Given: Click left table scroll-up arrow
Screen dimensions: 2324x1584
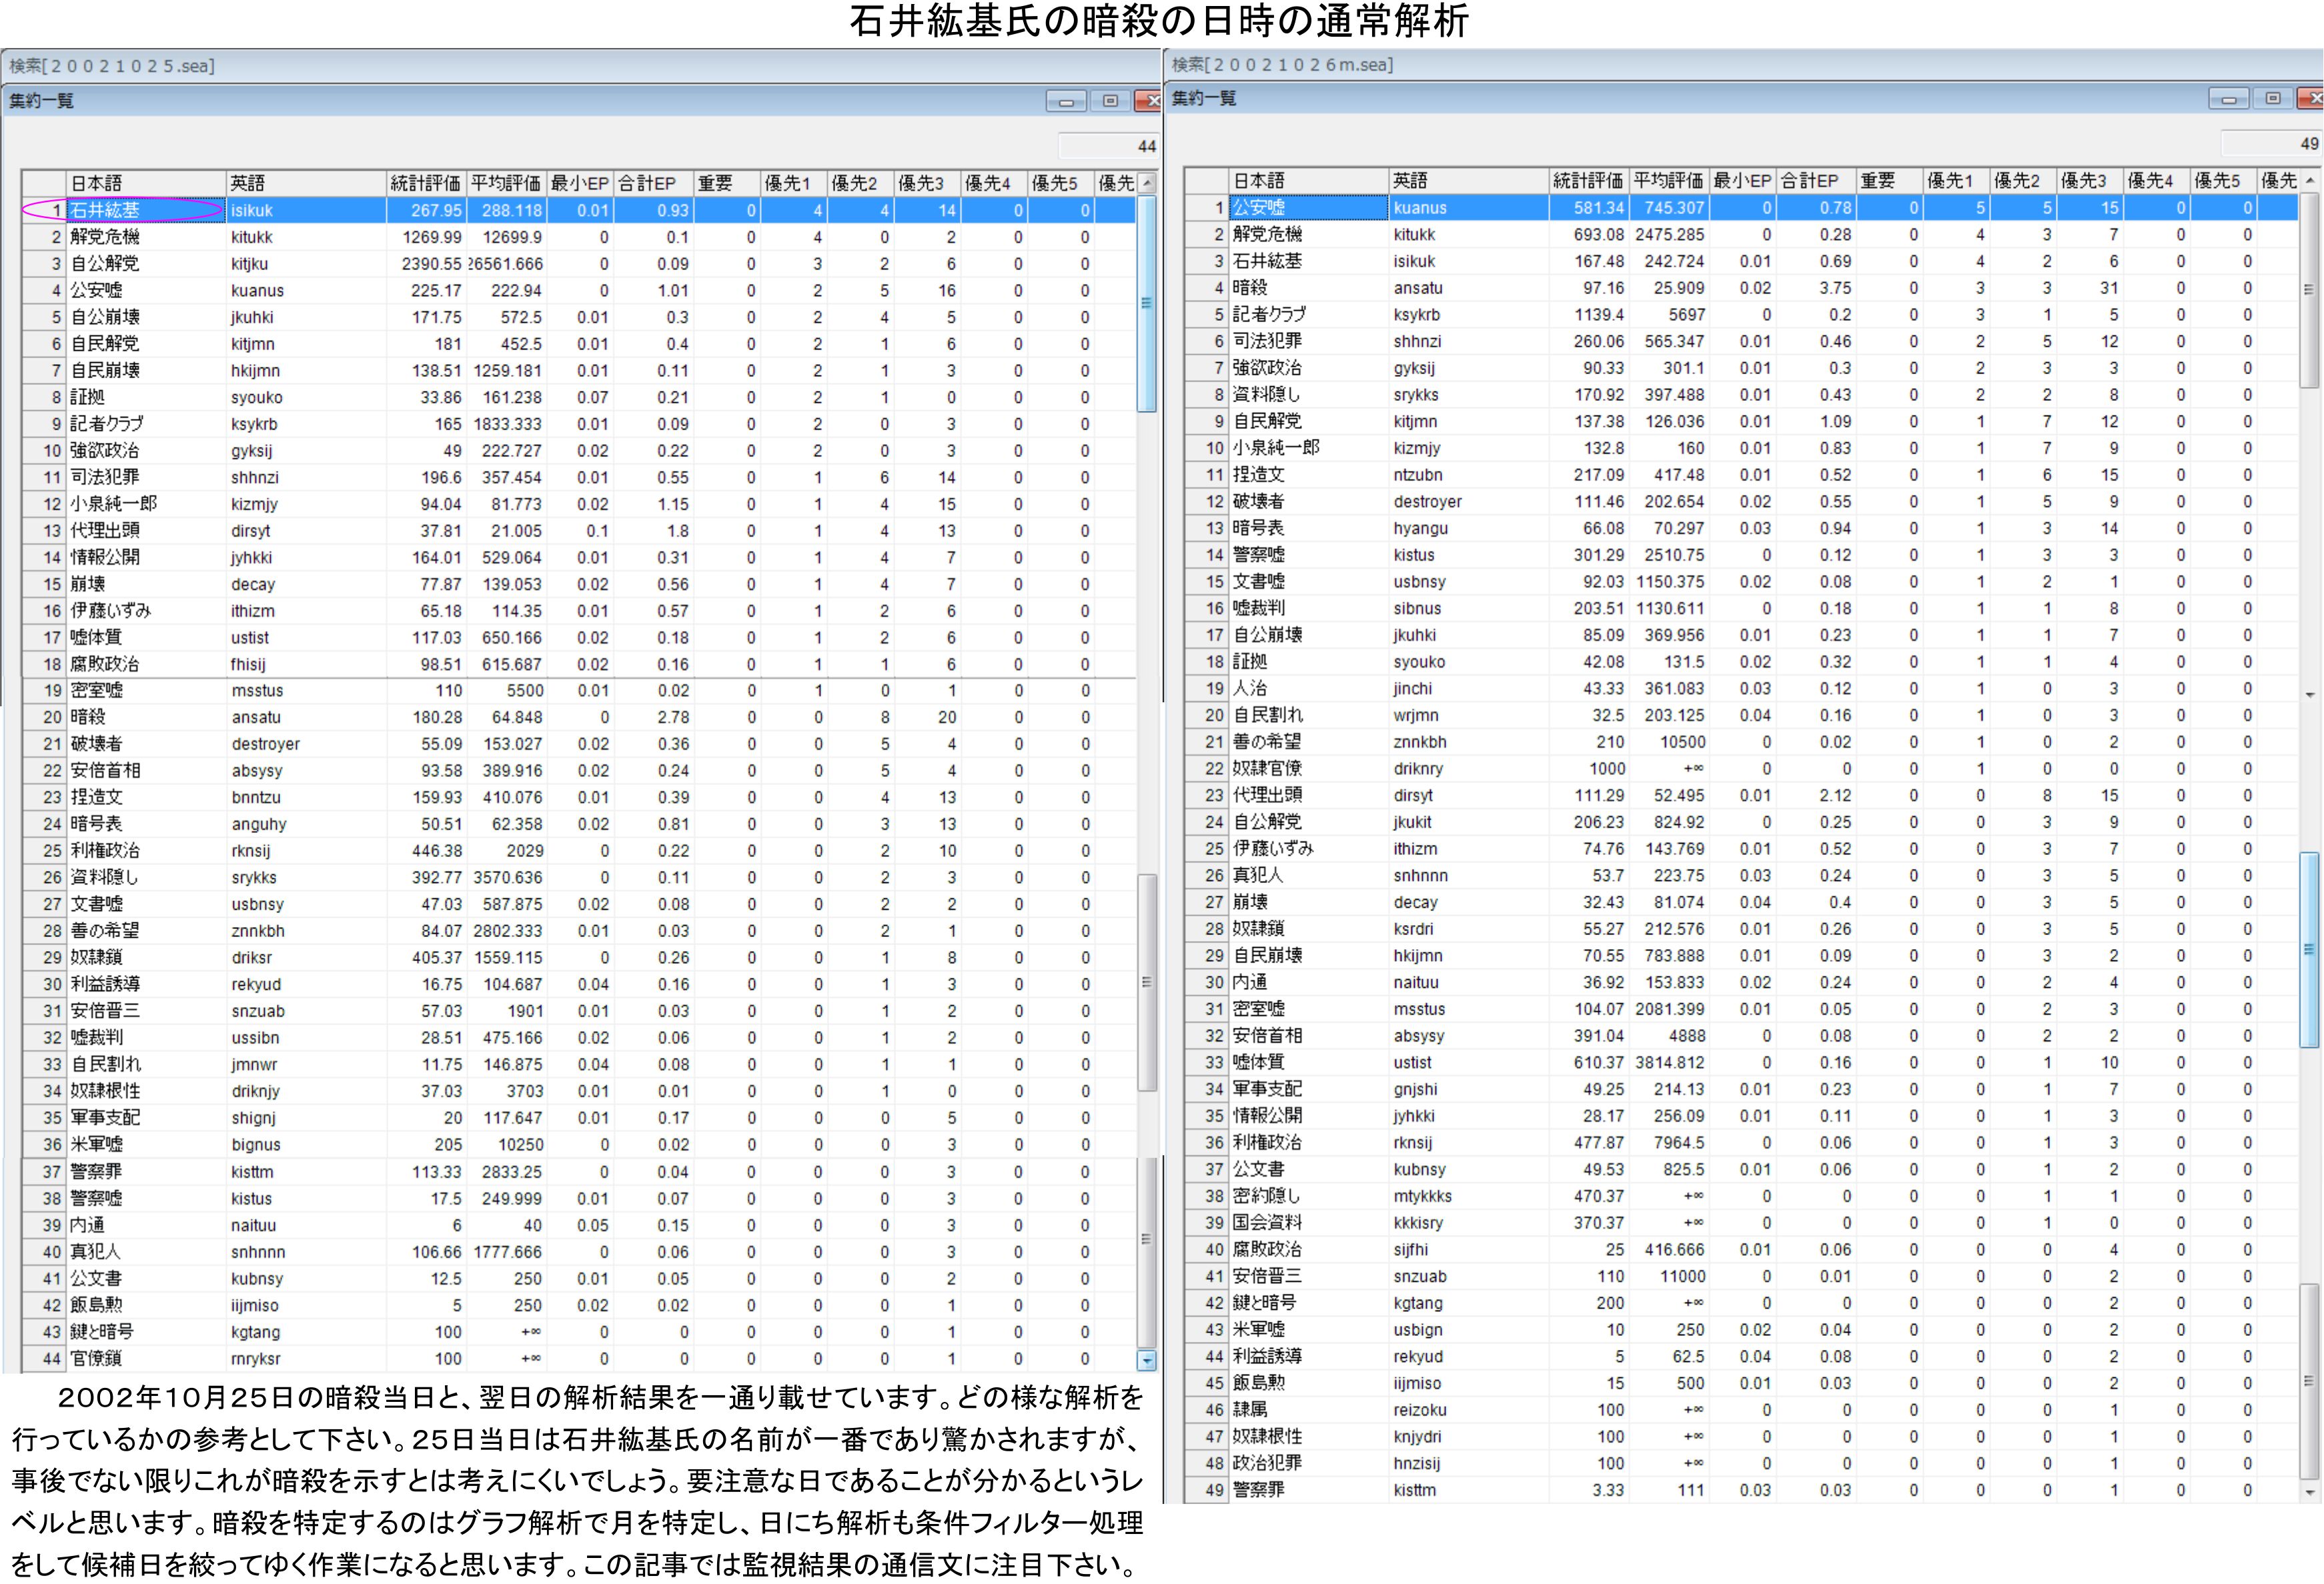Looking at the screenshot, I should click(1147, 183).
